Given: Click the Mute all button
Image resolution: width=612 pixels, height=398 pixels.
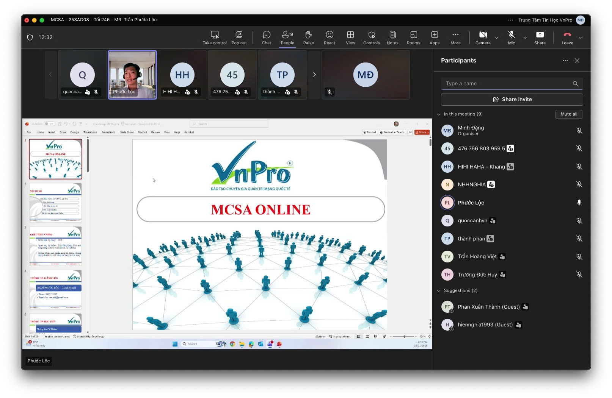Looking at the screenshot, I should coord(569,114).
